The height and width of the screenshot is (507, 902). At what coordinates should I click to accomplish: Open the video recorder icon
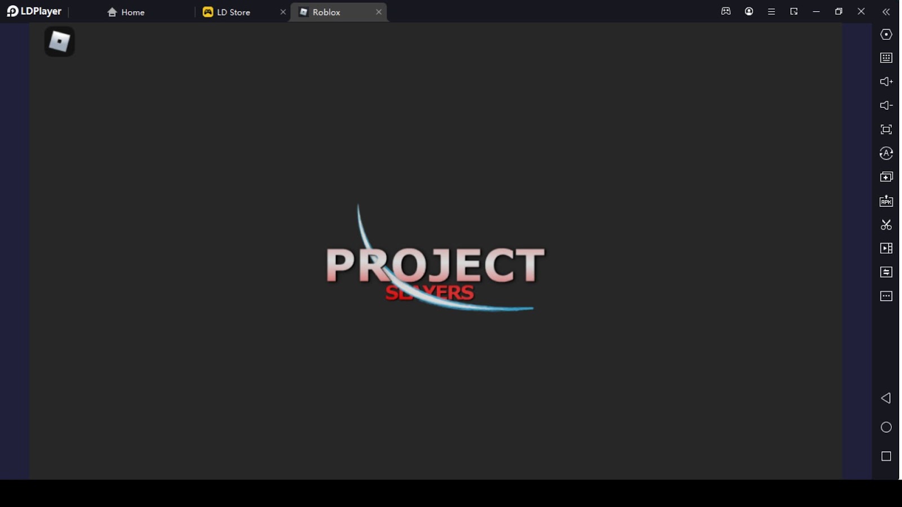click(x=886, y=248)
